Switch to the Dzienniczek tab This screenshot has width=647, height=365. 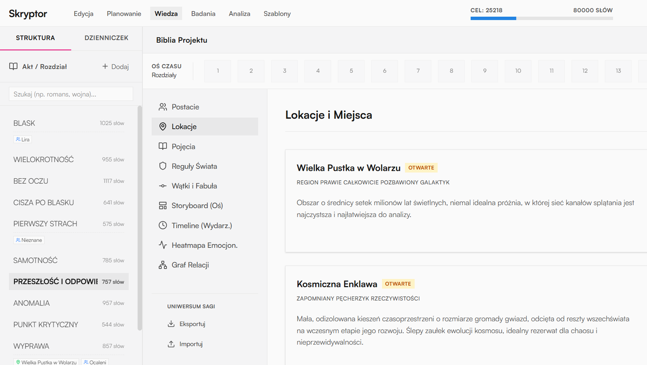(x=107, y=38)
